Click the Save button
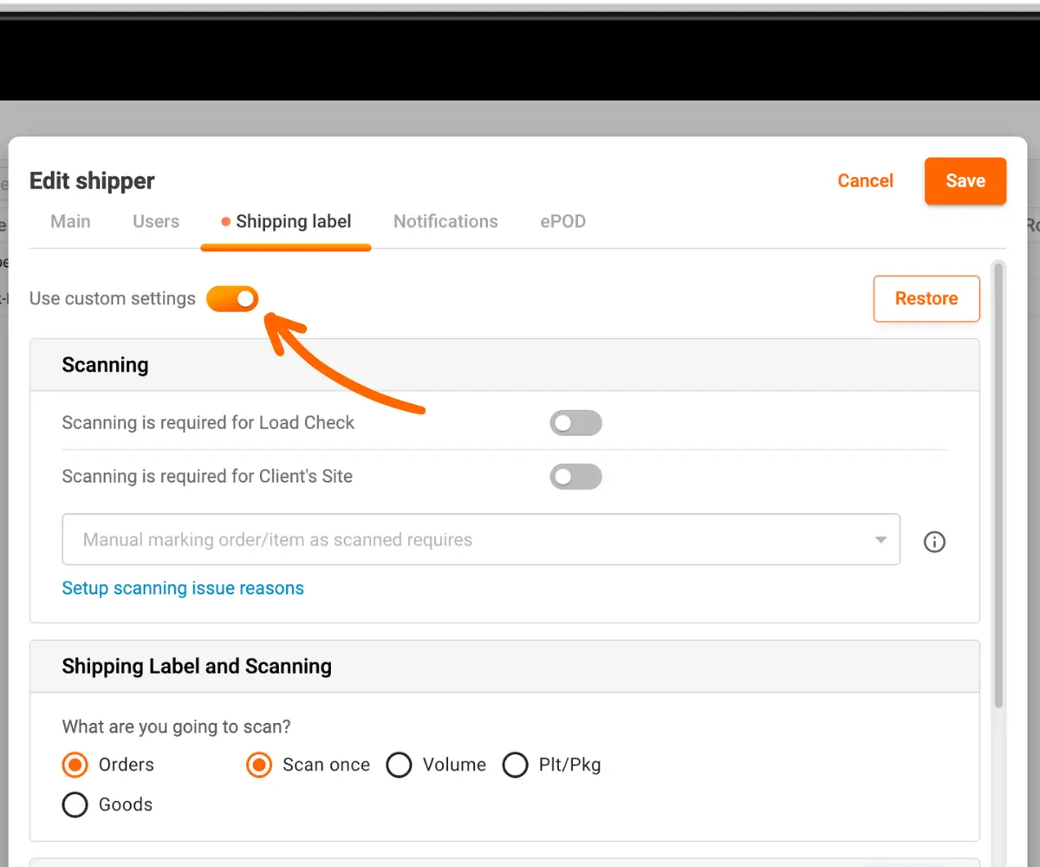 965,181
